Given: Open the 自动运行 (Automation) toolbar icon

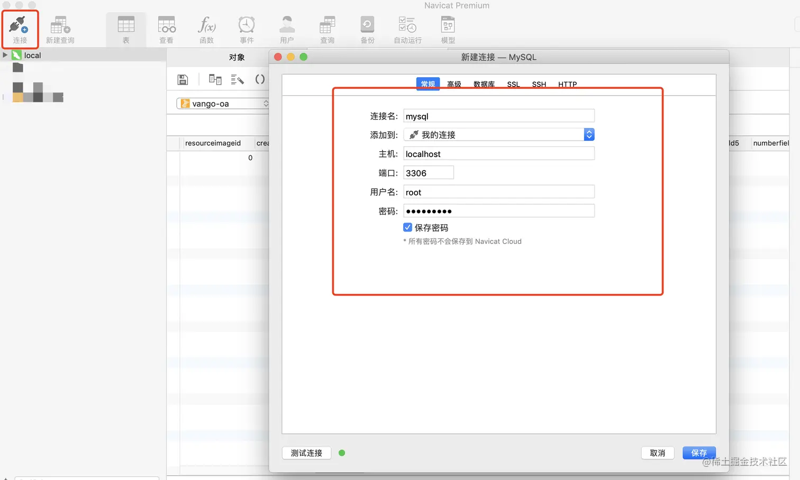Looking at the screenshot, I should (x=407, y=29).
